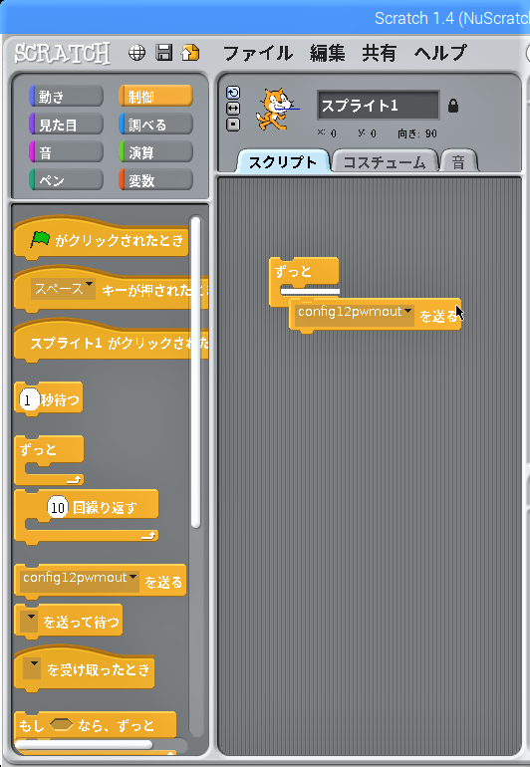Click the もし なら、ずっと block
530x767 pixels.
click(x=96, y=725)
